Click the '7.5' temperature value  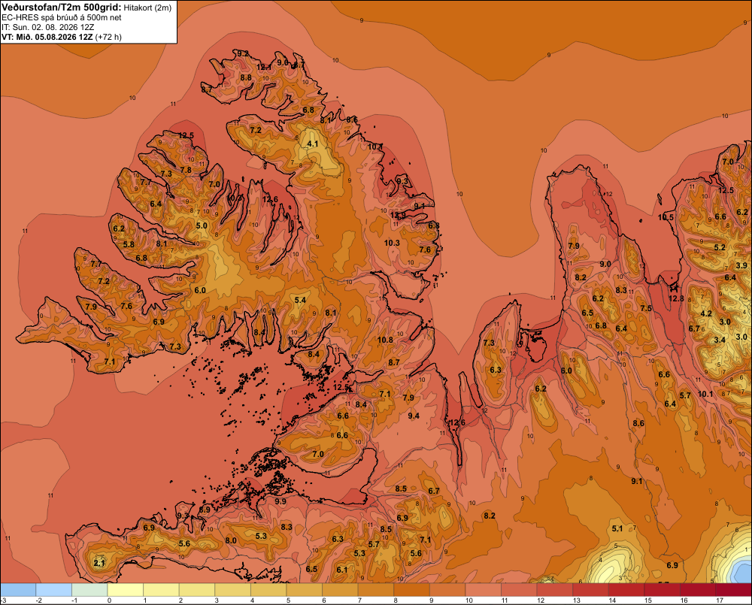click(x=646, y=308)
